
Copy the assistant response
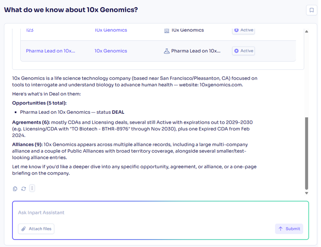click(x=15, y=189)
